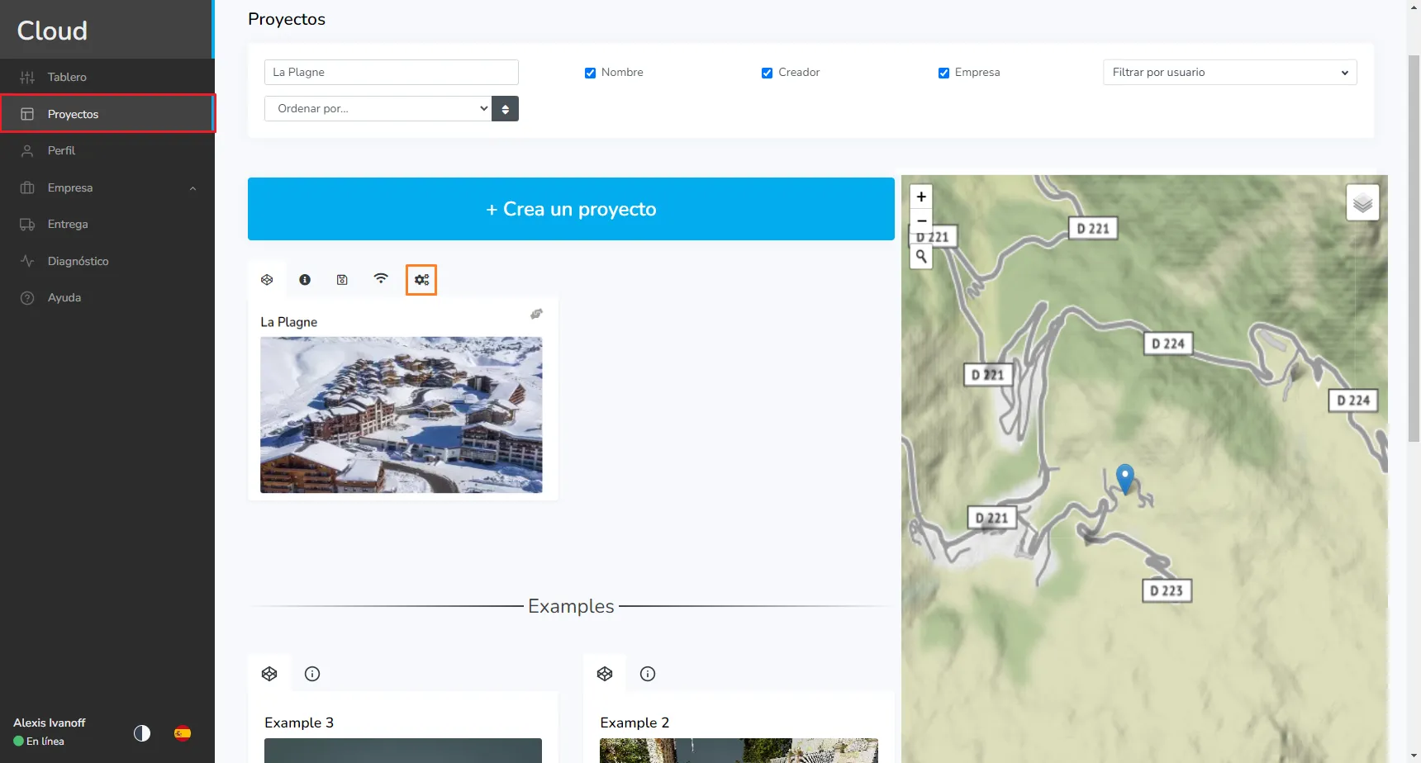Image resolution: width=1421 pixels, height=763 pixels.
Task: Click the Crea un proyecto button
Action: point(571,209)
